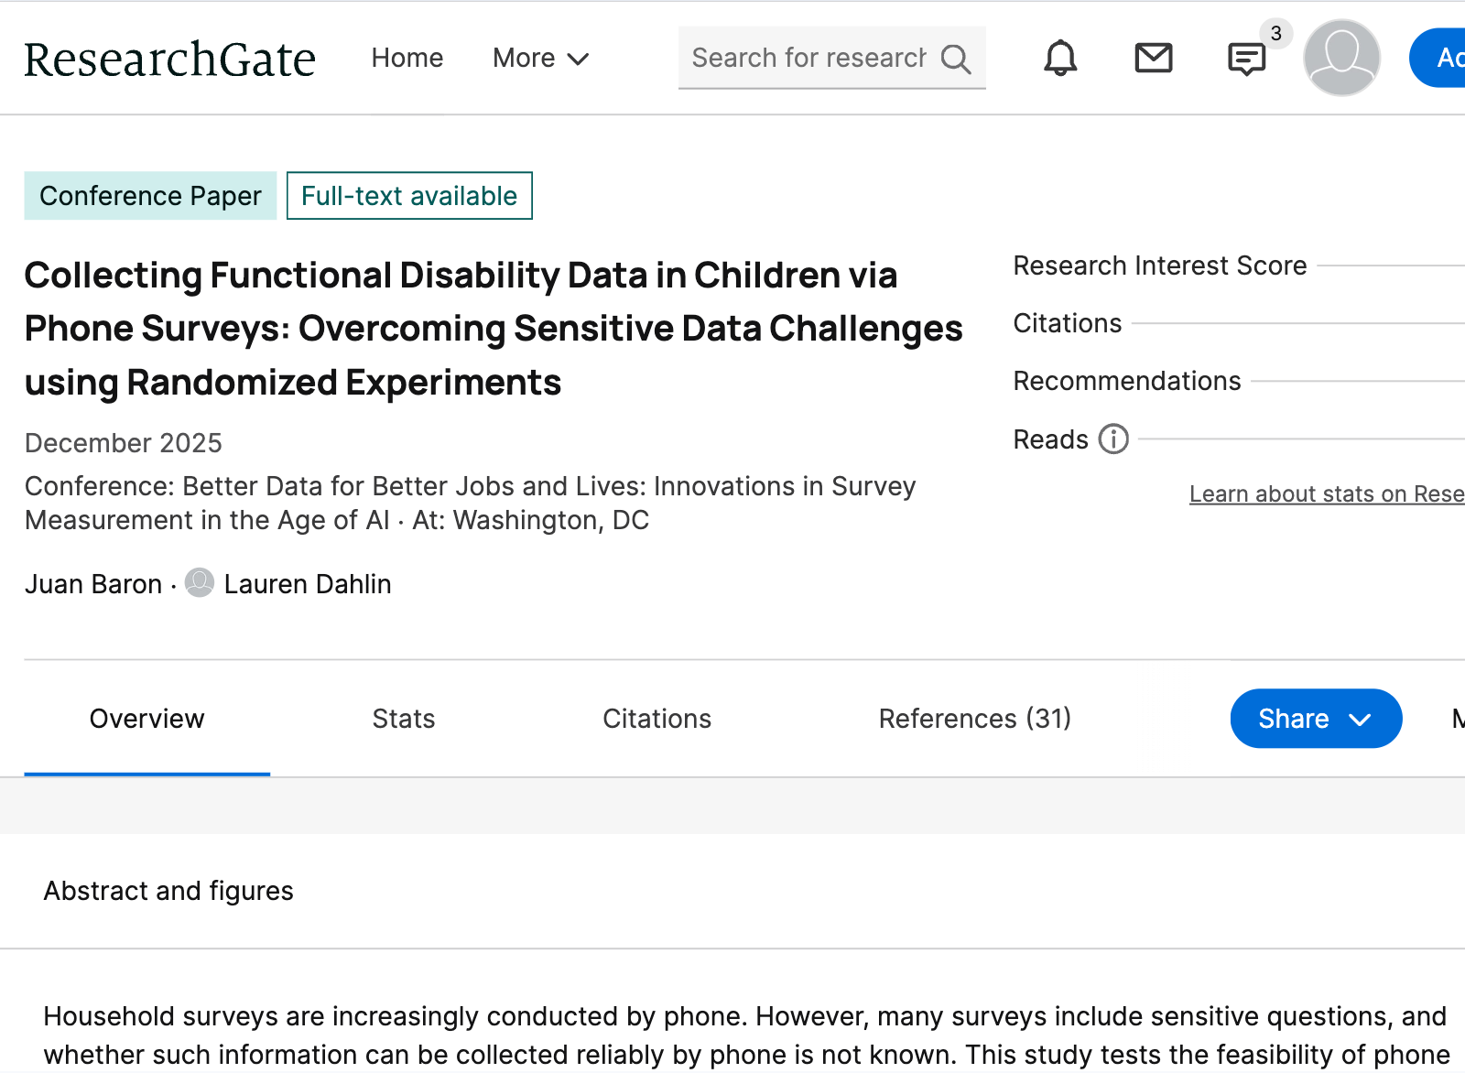Open the References (31) tab

[974, 719]
